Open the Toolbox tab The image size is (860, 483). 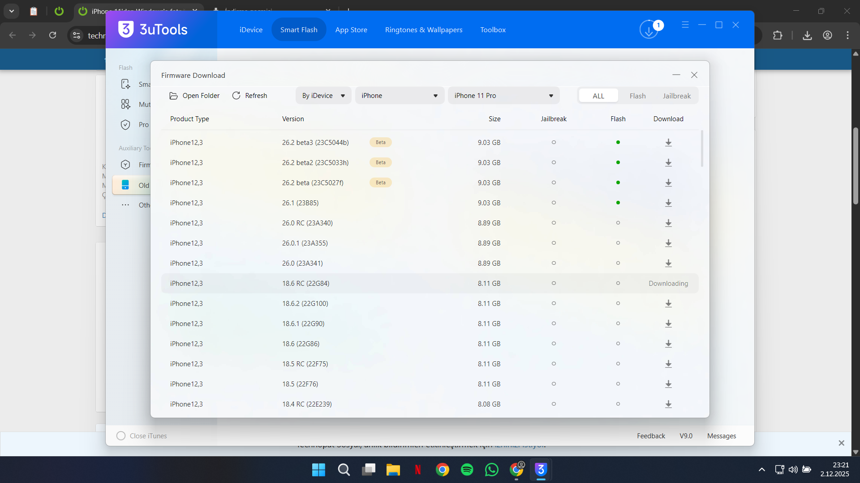(493, 30)
